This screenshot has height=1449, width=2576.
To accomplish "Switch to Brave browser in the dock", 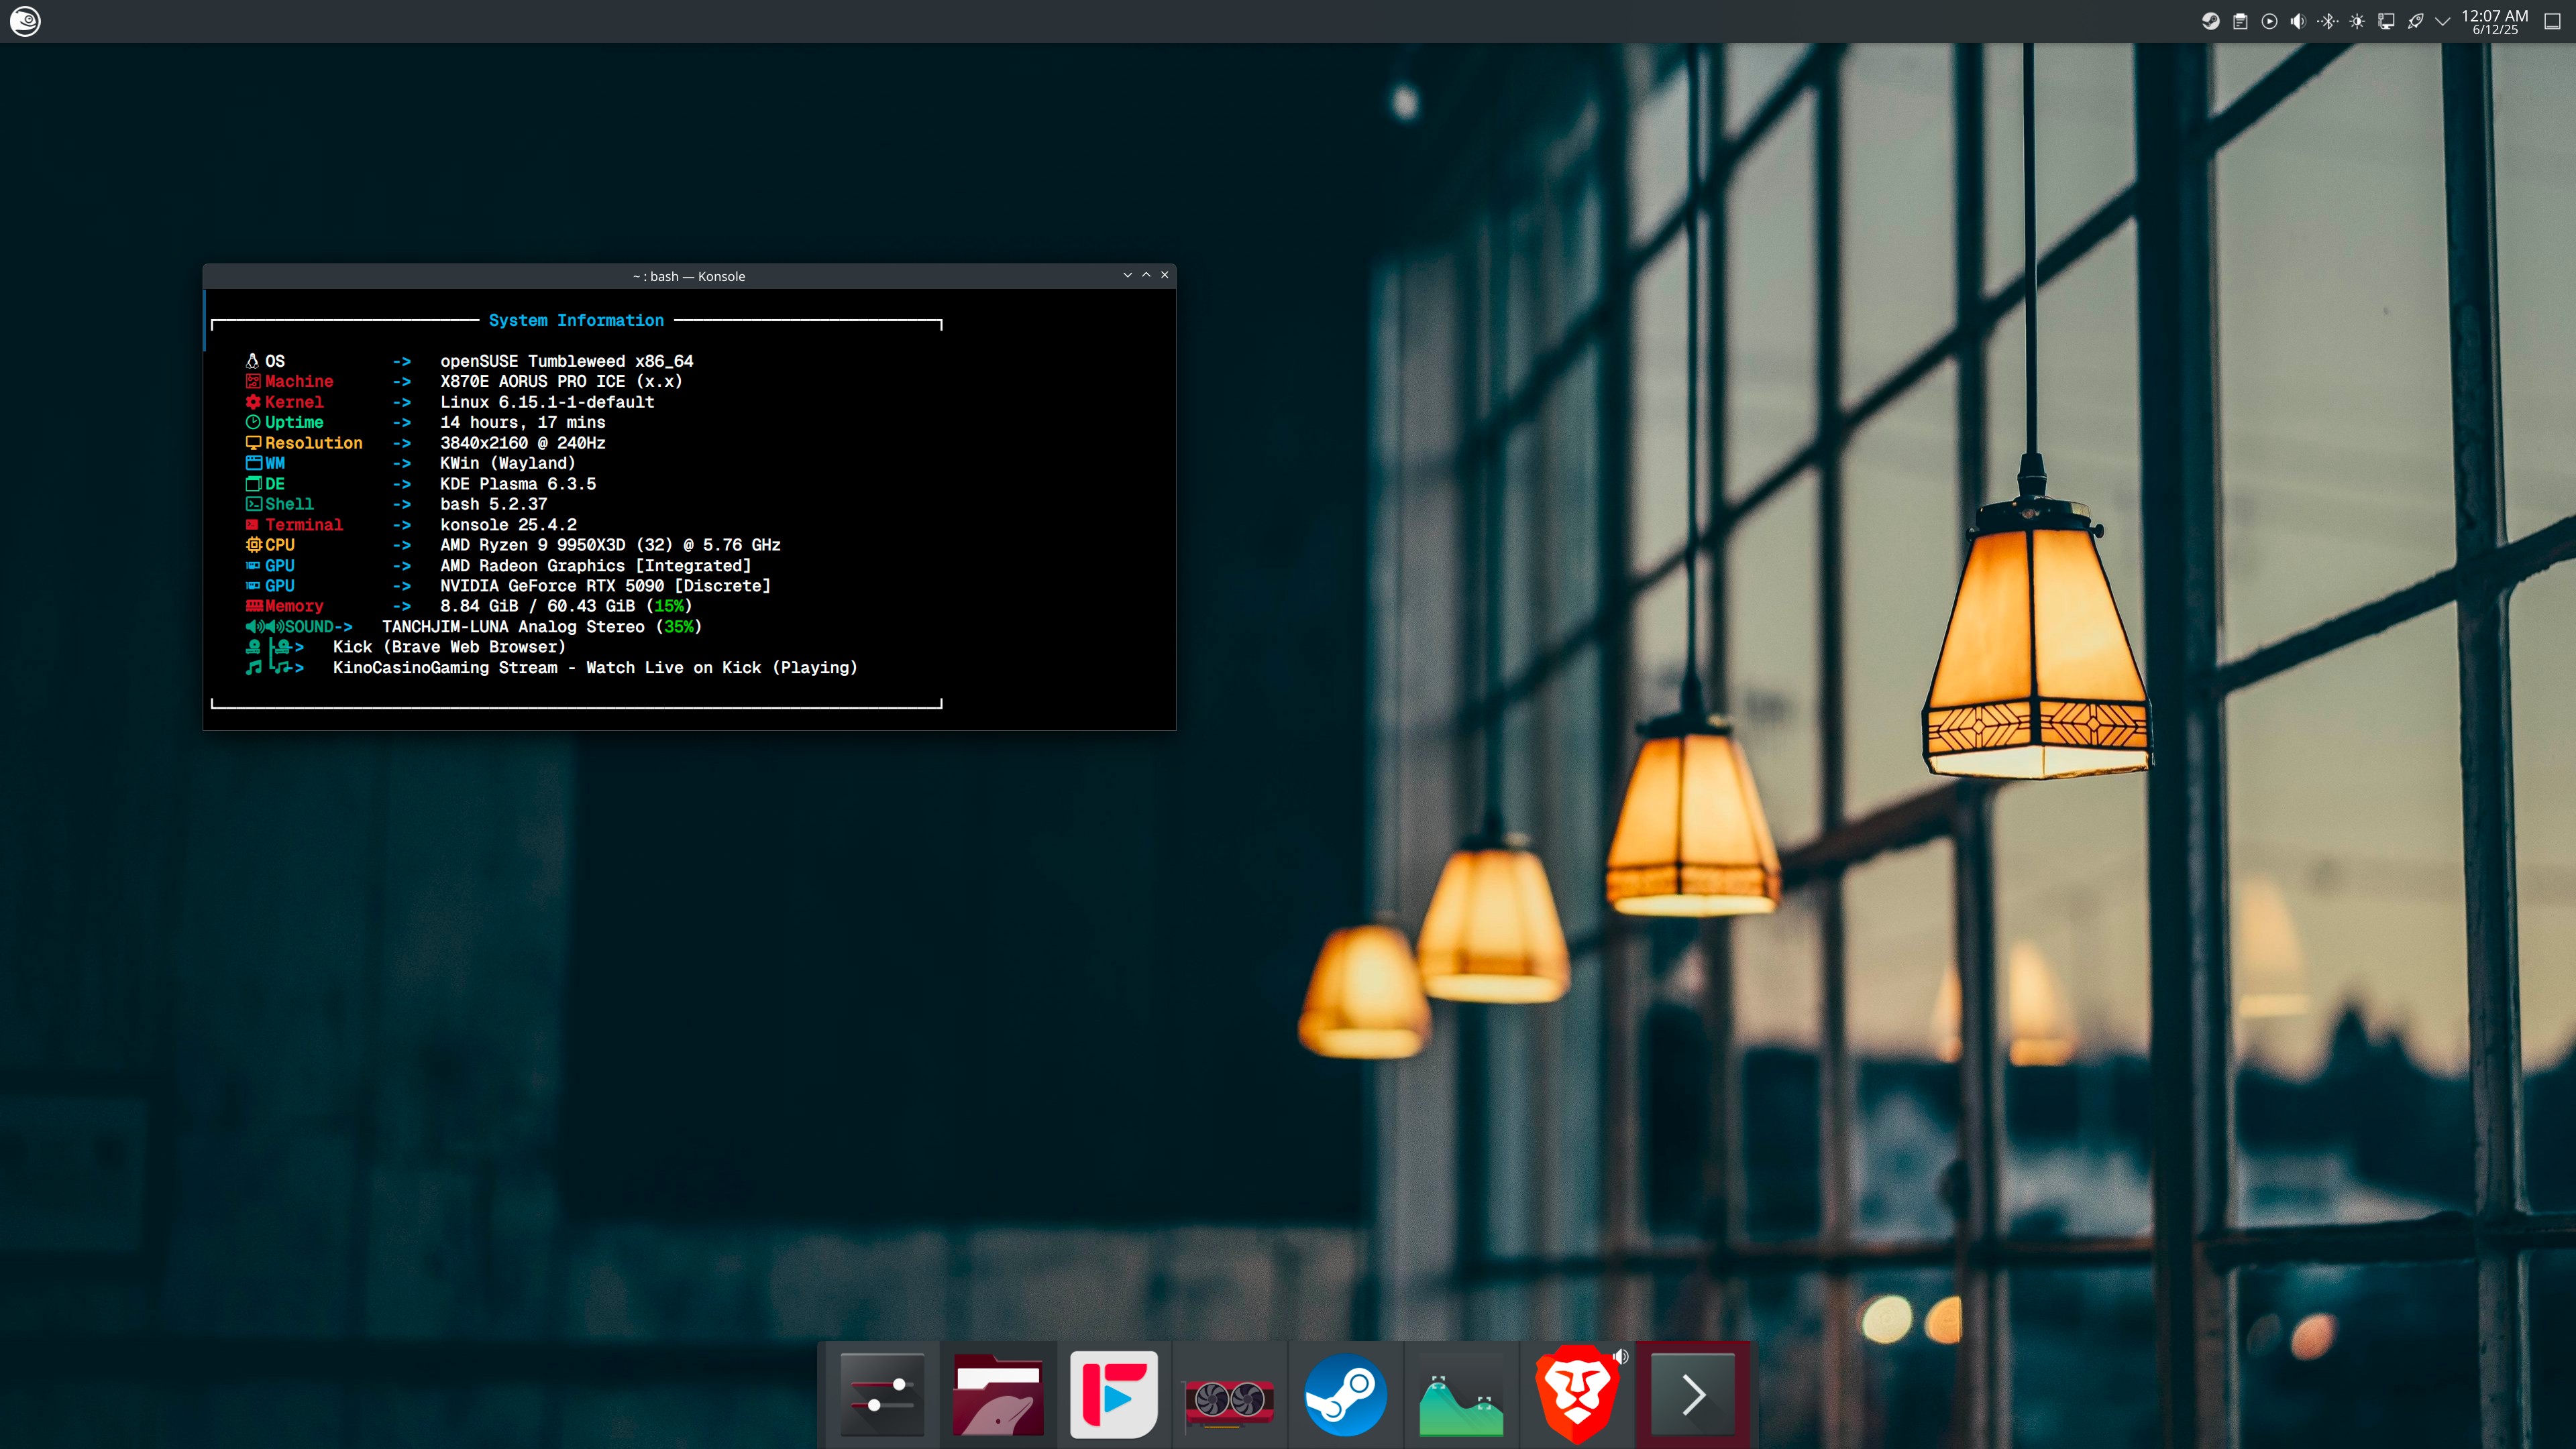I will click(1576, 1395).
